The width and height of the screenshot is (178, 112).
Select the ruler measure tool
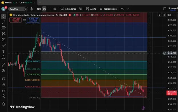point(3,65)
